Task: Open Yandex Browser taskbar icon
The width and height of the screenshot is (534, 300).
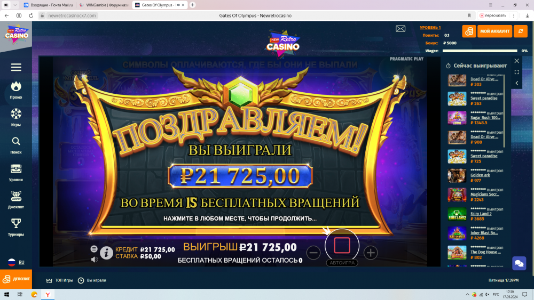Action: 48,295
